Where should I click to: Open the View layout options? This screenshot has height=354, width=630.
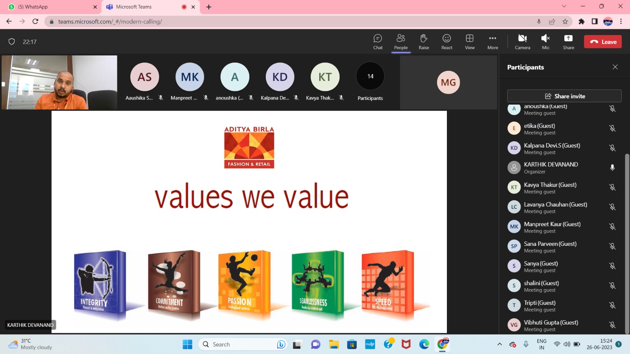[x=469, y=42]
